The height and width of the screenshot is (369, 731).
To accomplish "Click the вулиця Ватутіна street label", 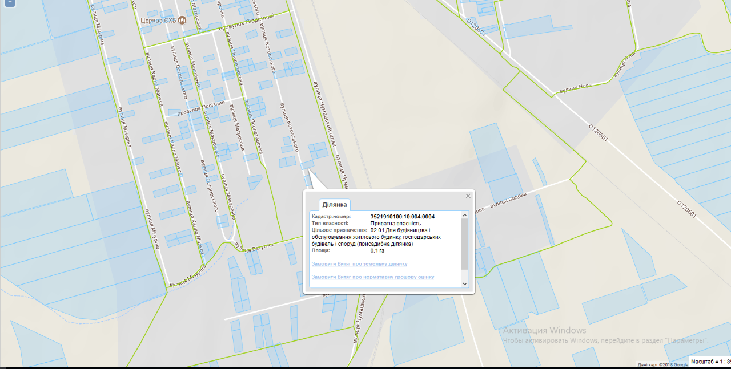I will pos(254,247).
